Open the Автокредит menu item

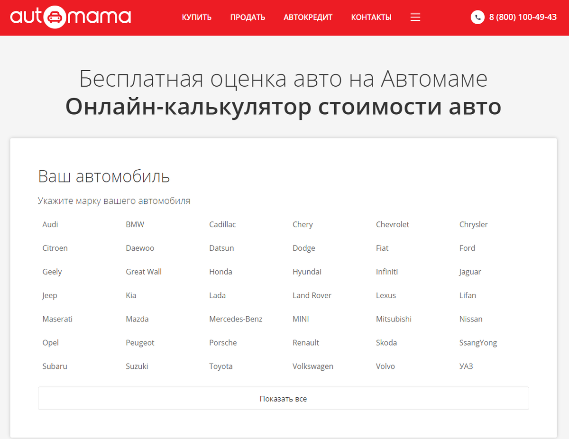click(x=308, y=17)
